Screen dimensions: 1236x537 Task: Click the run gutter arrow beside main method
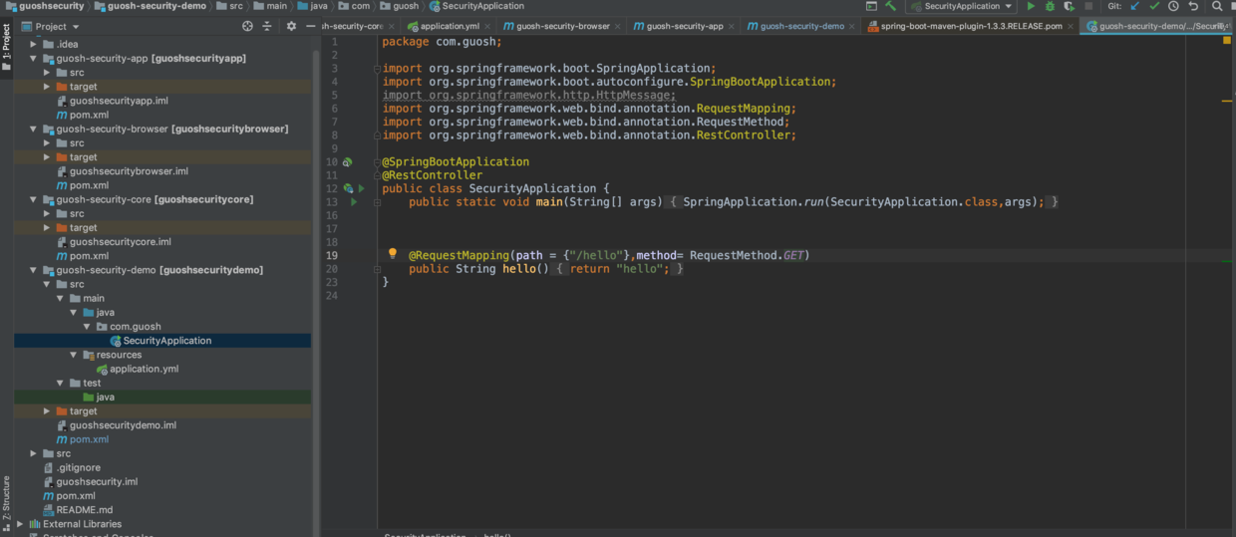(x=354, y=201)
